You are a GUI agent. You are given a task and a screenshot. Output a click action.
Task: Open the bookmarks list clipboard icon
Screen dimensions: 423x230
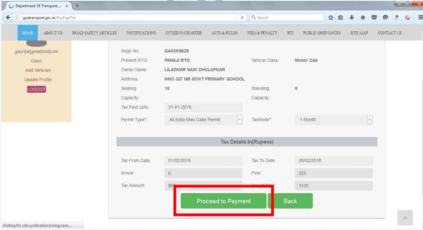pyautogui.click(x=341, y=18)
